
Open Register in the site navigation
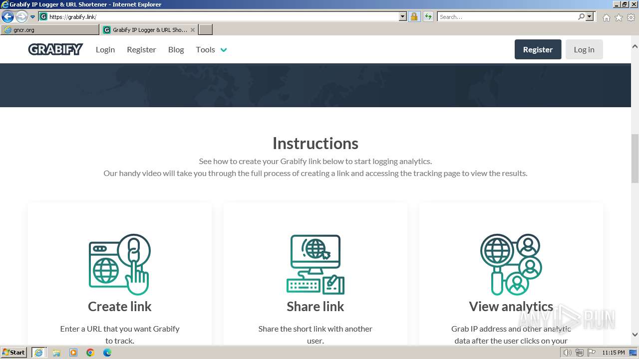(x=141, y=49)
